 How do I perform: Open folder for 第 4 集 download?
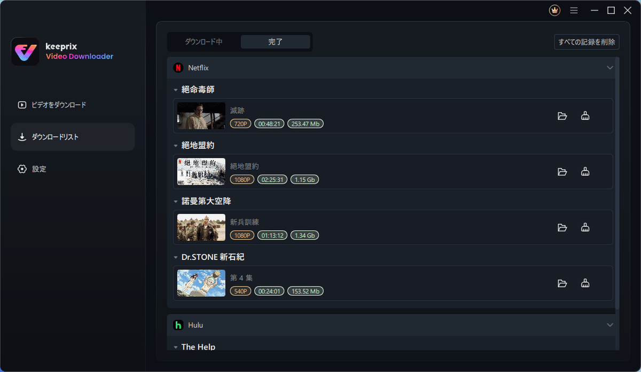point(562,283)
